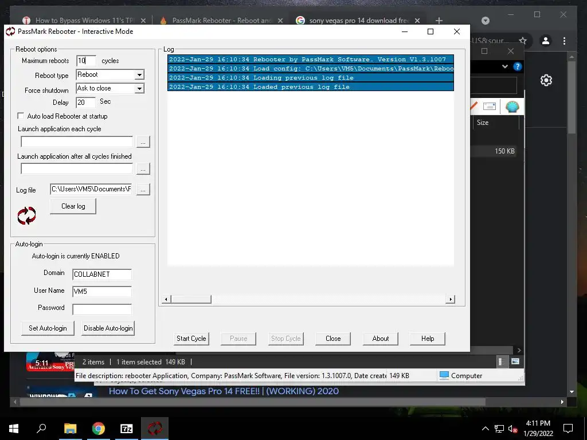This screenshot has height=440, width=587.
Task: Open the Reboot type dropdown
Action: 139,75
